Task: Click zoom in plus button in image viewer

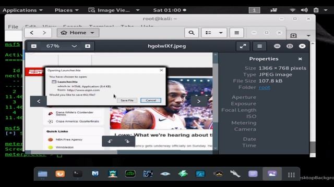Action: [x=88, y=46]
